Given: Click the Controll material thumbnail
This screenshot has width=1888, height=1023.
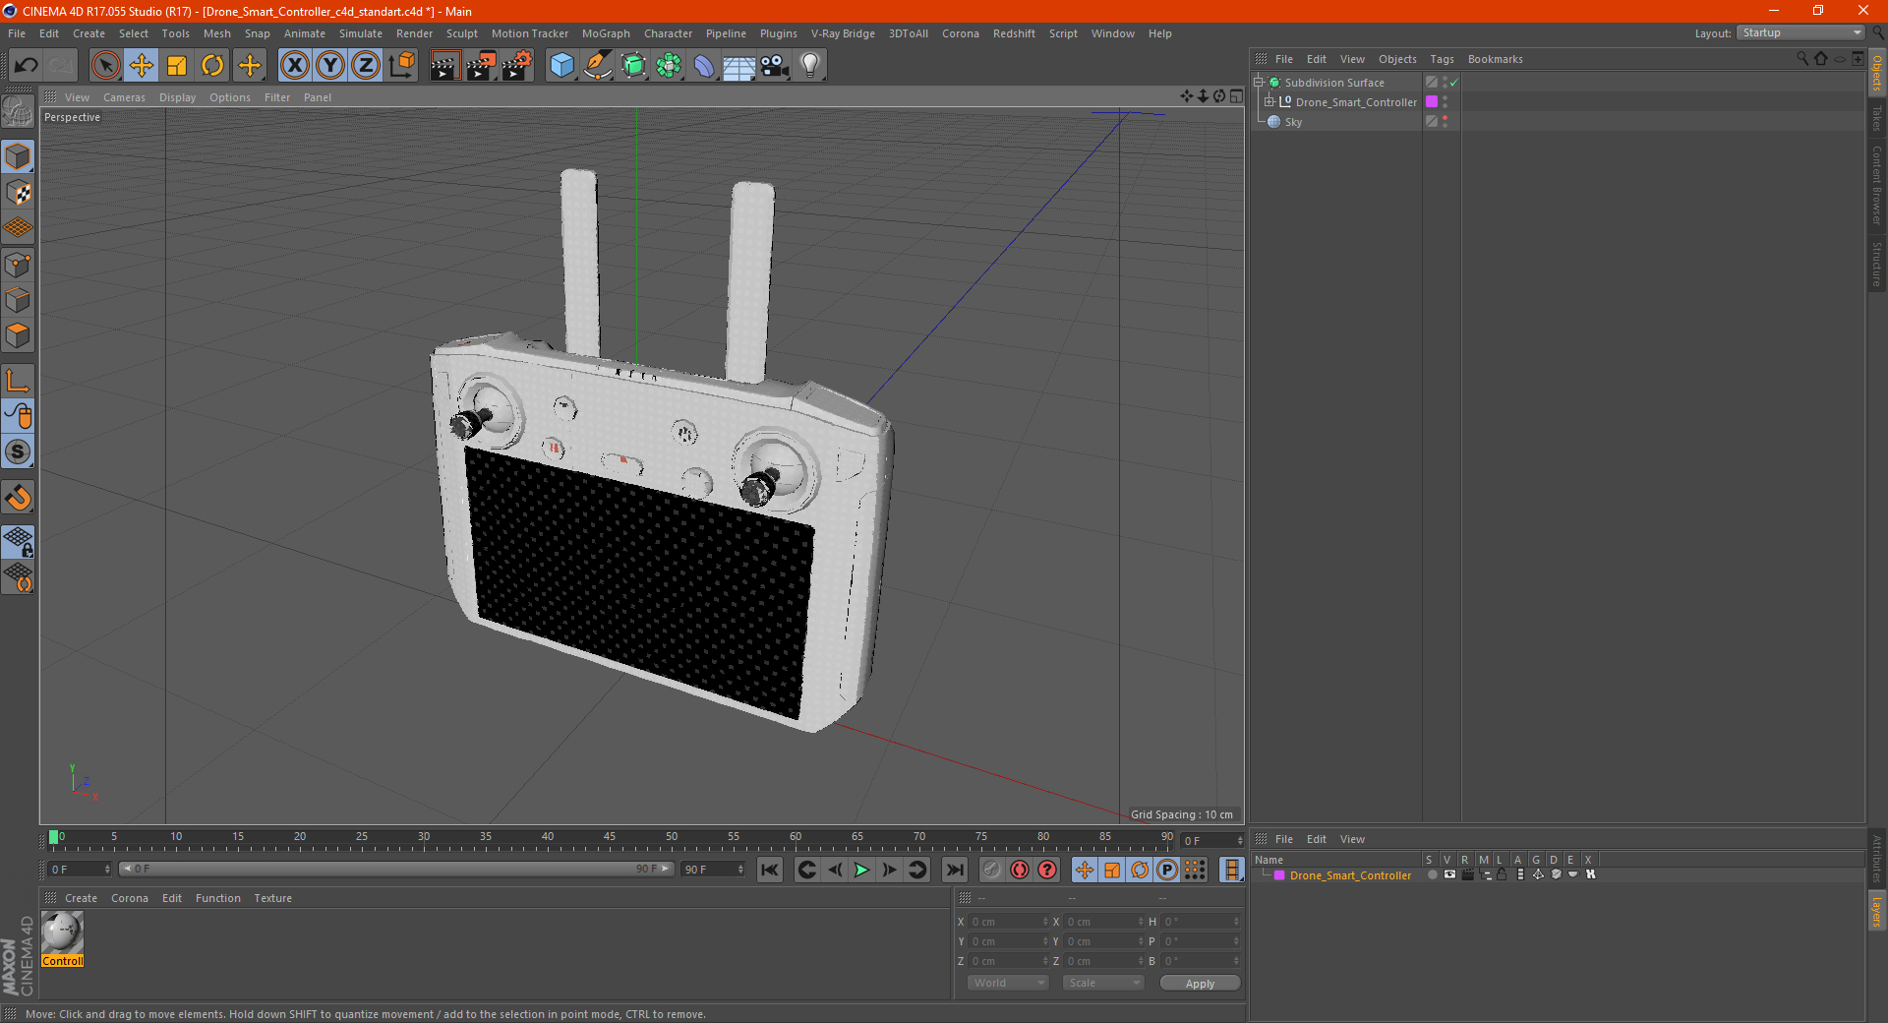Looking at the screenshot, I should [63, 933].
